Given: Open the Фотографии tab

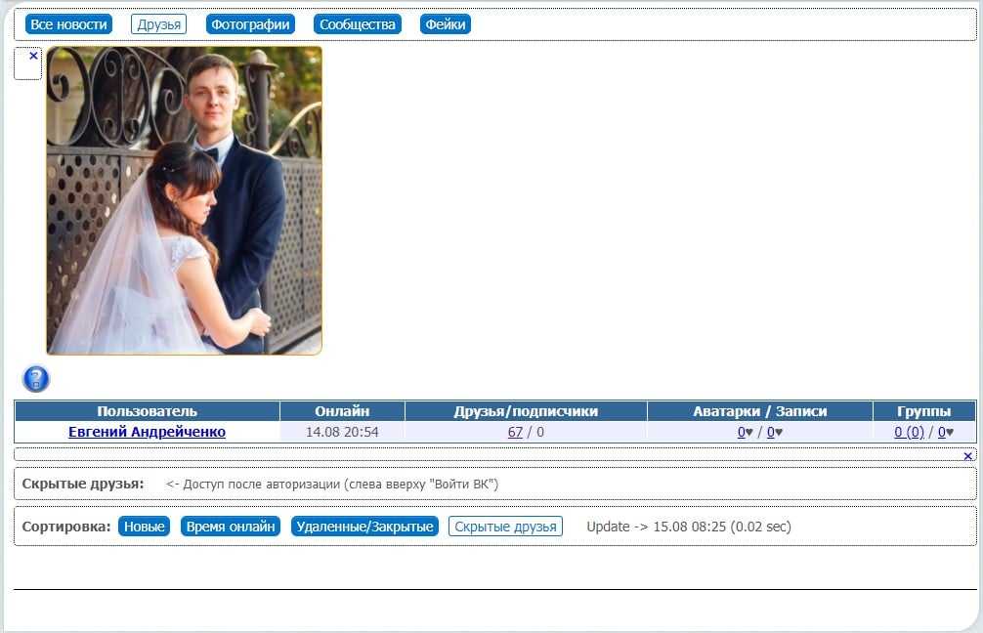Looking at the screenshot, I should [250, 24].
